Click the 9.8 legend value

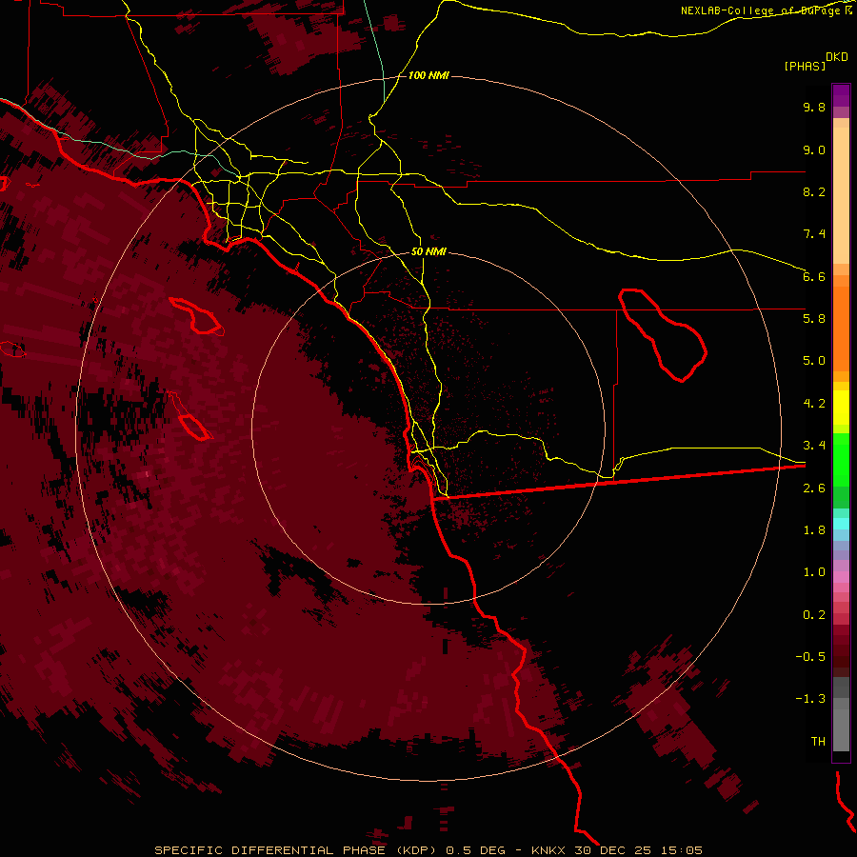[814, 107]
